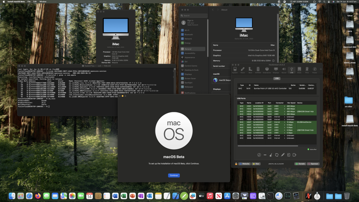Select Wi-Fi in System Settings sidebar

click(193, 30)
